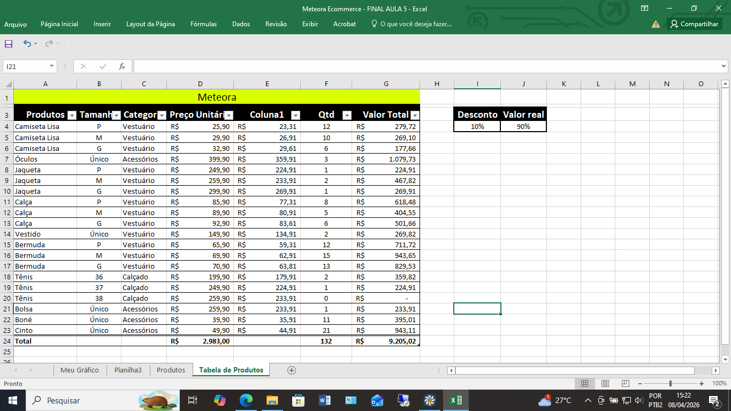This screenshot has width=731, height=411.
Task: Open the Ribbon Display Options icon
Action: (x=645, y=8)
